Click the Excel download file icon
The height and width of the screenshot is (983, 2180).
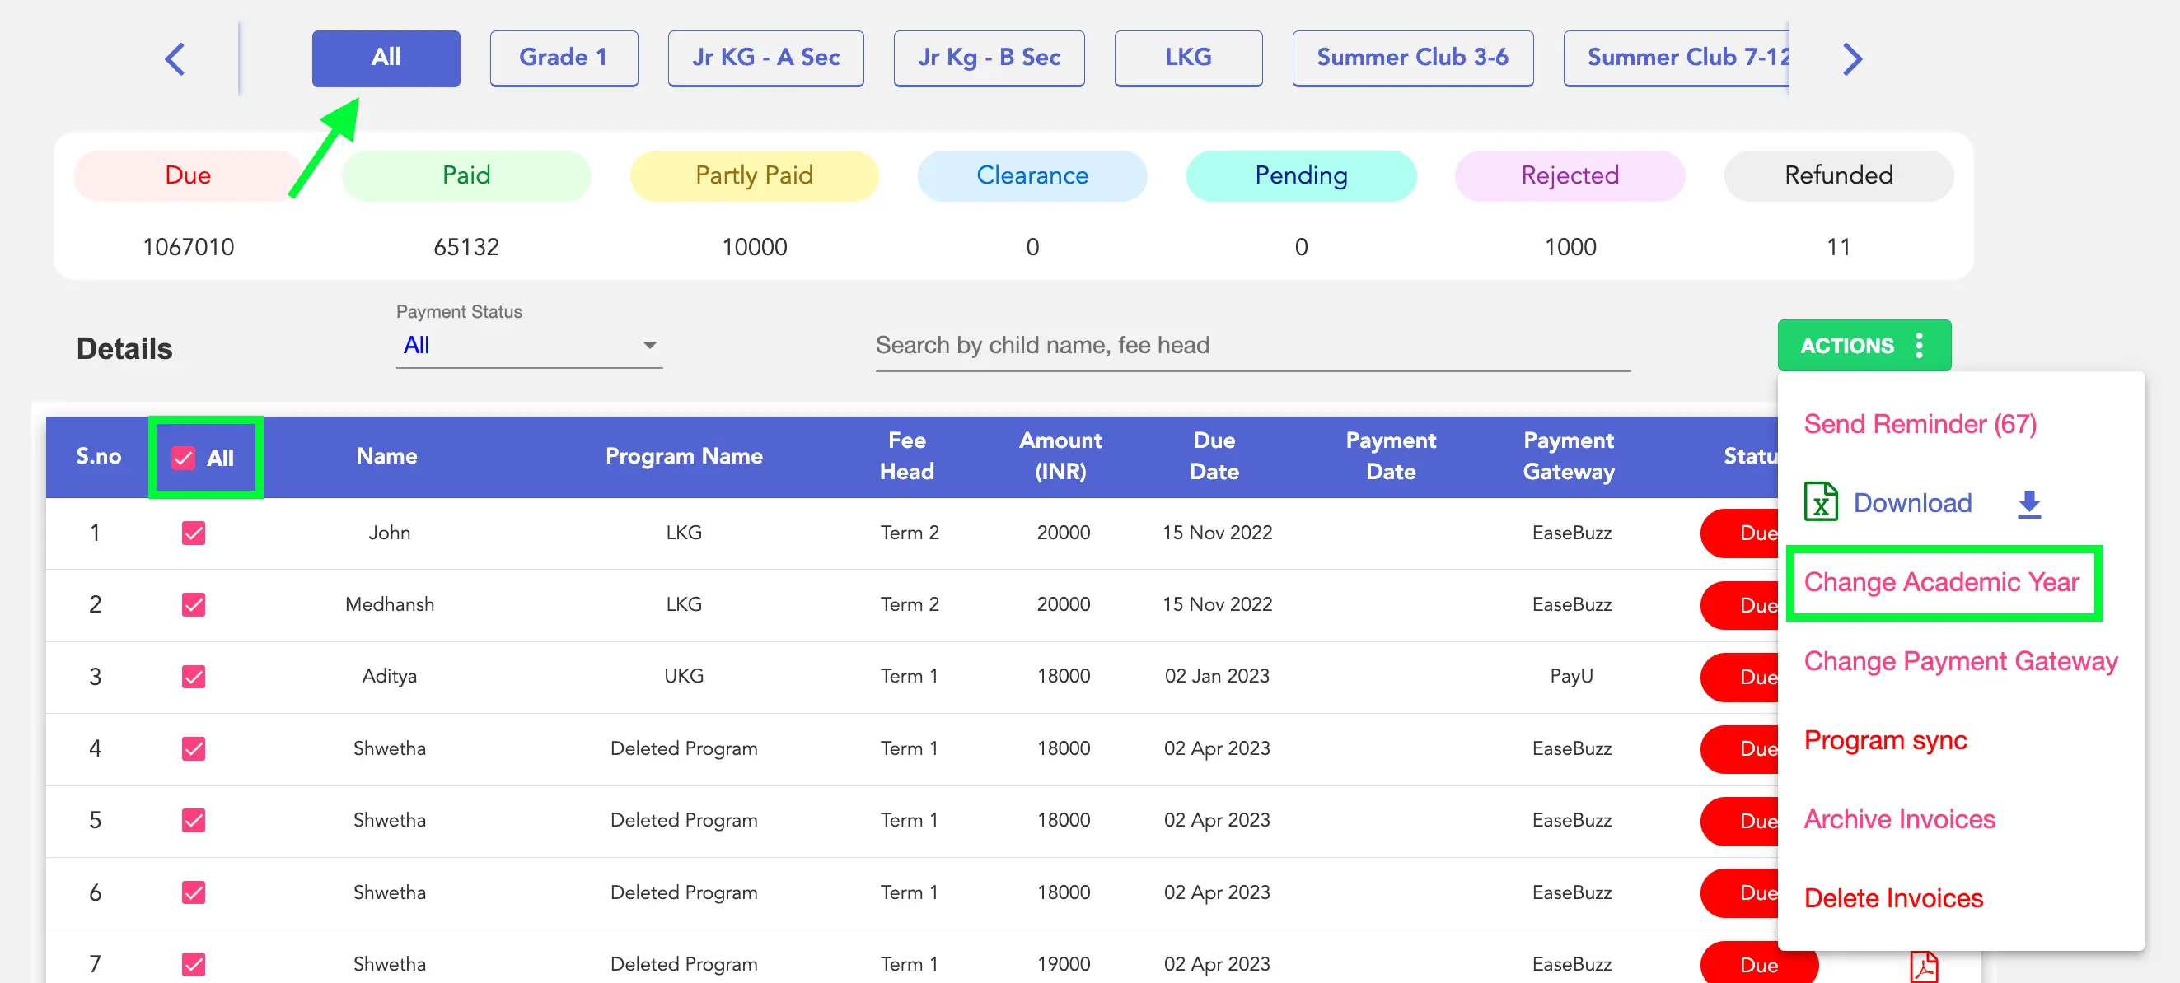1820,501
